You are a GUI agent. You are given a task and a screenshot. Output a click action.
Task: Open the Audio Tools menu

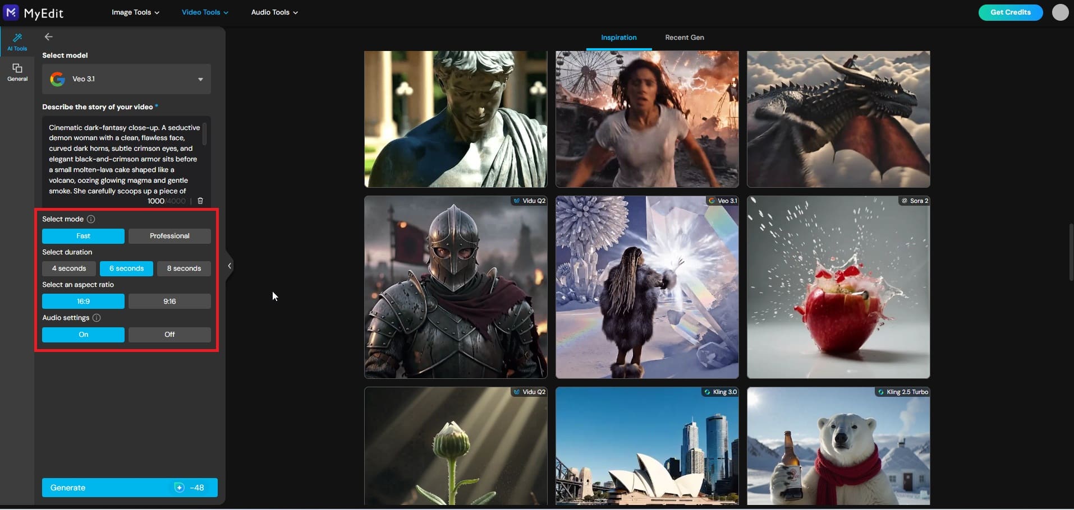tap(274, 12)
